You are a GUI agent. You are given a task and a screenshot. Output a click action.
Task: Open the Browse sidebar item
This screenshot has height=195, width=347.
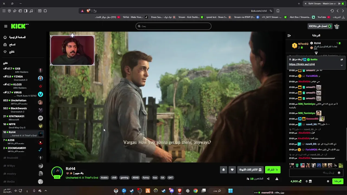click(9, 44)
